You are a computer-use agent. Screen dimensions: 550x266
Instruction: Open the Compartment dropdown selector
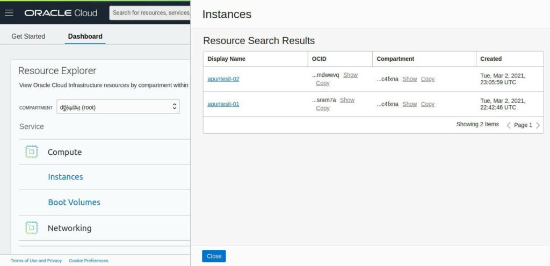[x=118, y=107]
